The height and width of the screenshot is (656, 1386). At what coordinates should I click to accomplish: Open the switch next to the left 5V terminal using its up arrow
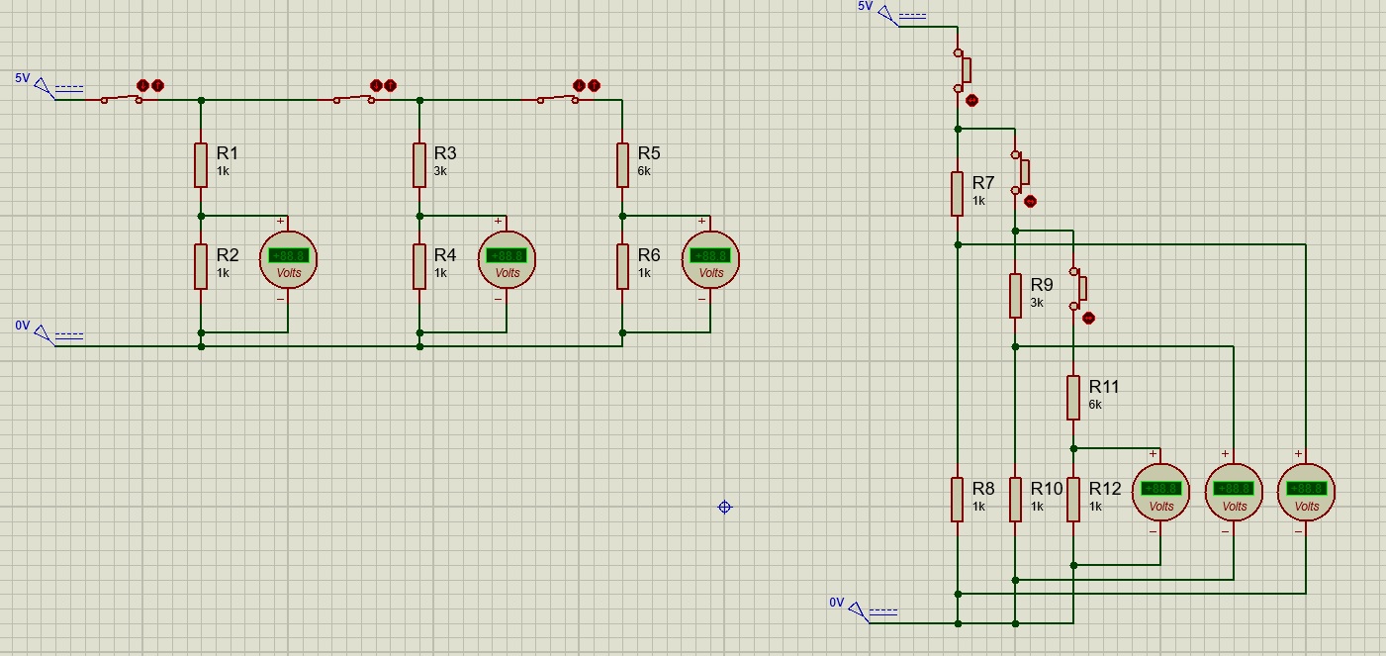click(157, 86)
